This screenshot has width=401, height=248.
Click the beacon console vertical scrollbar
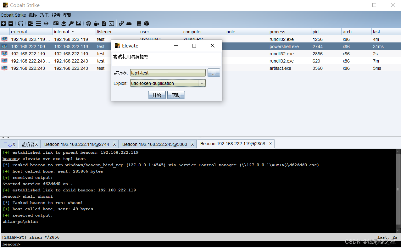pos(398,191)
